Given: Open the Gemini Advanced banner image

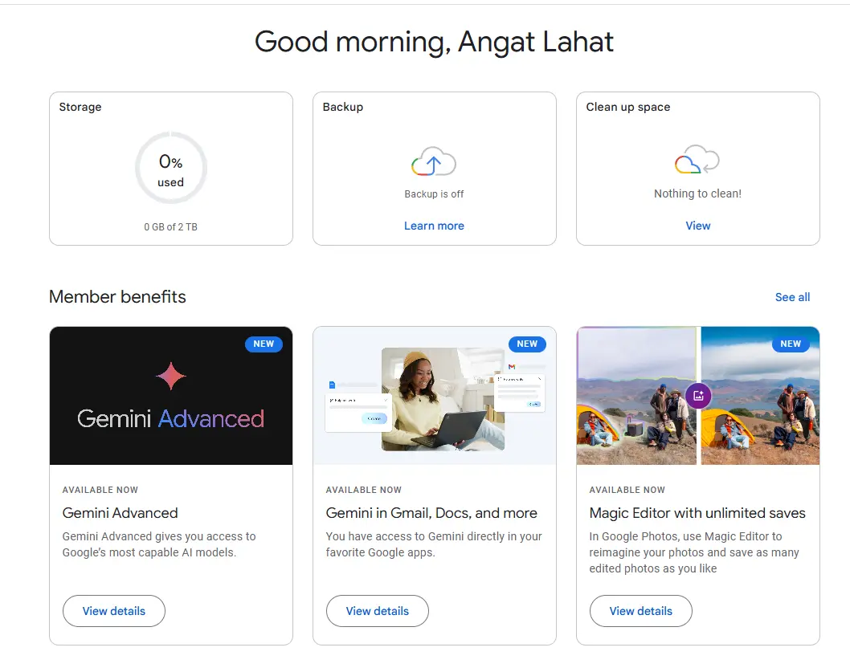Looking at the screenshot, I should coord(171,396).
